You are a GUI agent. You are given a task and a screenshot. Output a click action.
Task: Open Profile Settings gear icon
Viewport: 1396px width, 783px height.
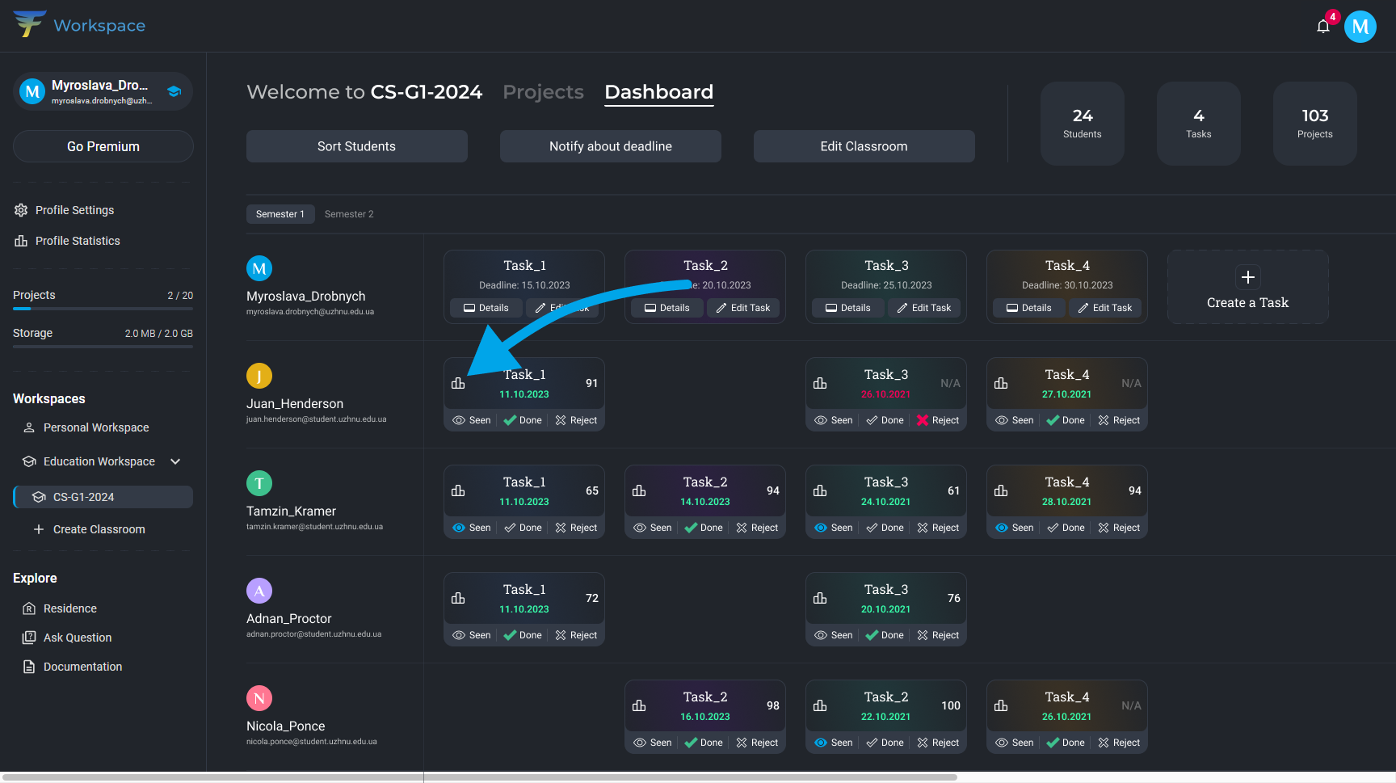[x=21, y=210]
